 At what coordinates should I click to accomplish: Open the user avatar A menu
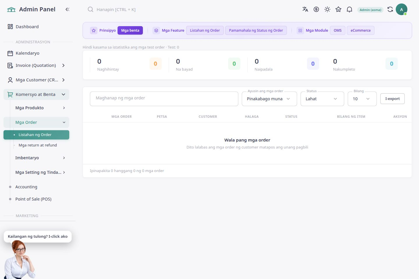pyautogui.click(x=402, y=9)
